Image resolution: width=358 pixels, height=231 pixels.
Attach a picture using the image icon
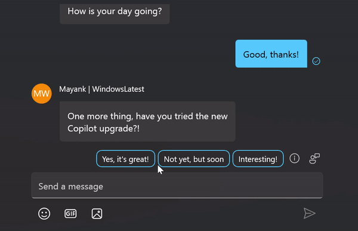point(97,214)
